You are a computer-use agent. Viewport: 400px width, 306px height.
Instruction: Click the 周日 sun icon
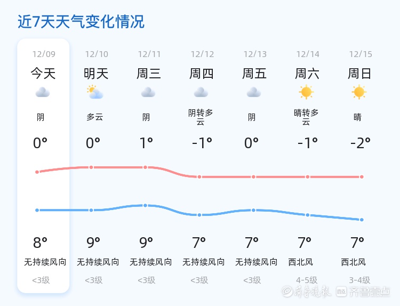(x=359, y=92)
